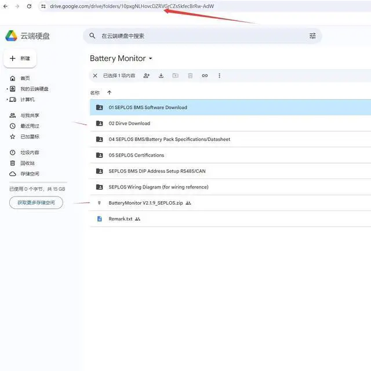Open the Battery Monitor folder dropdown
This screenshot has width=371, height=371.
151,59
